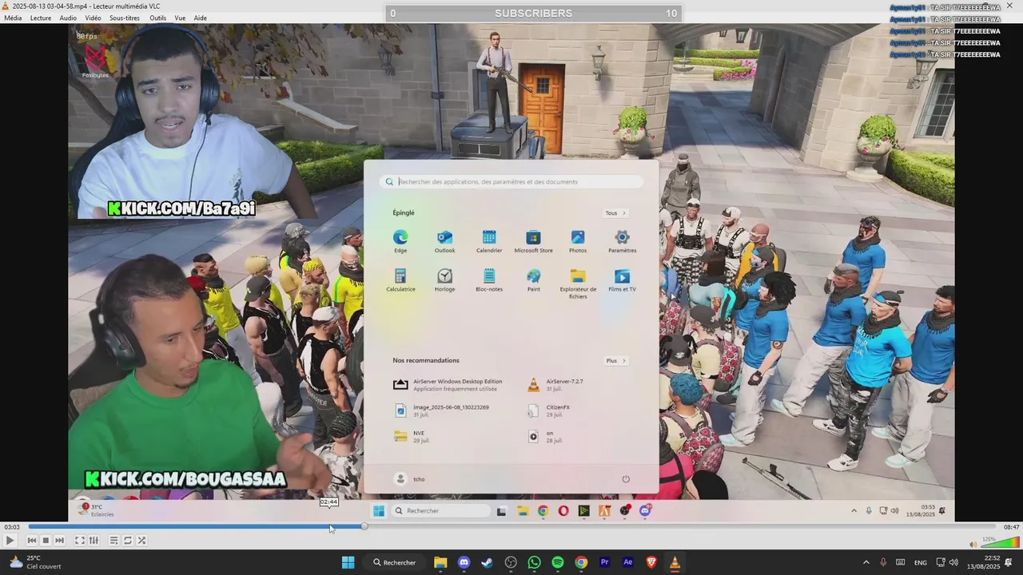Switch input language via ENG indicator
This screenshot has height=575, width=1023.
point(921,562)
